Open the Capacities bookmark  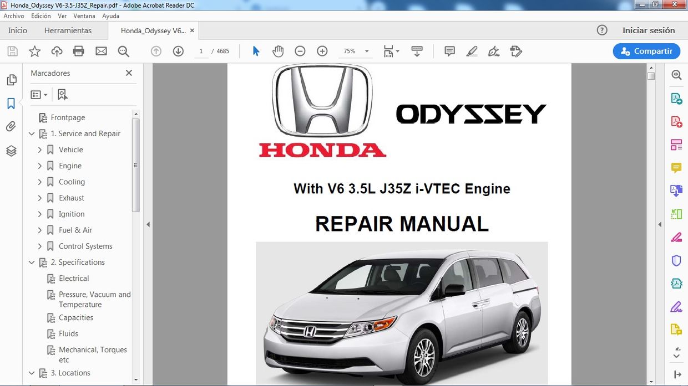click(x=76, y=317)
